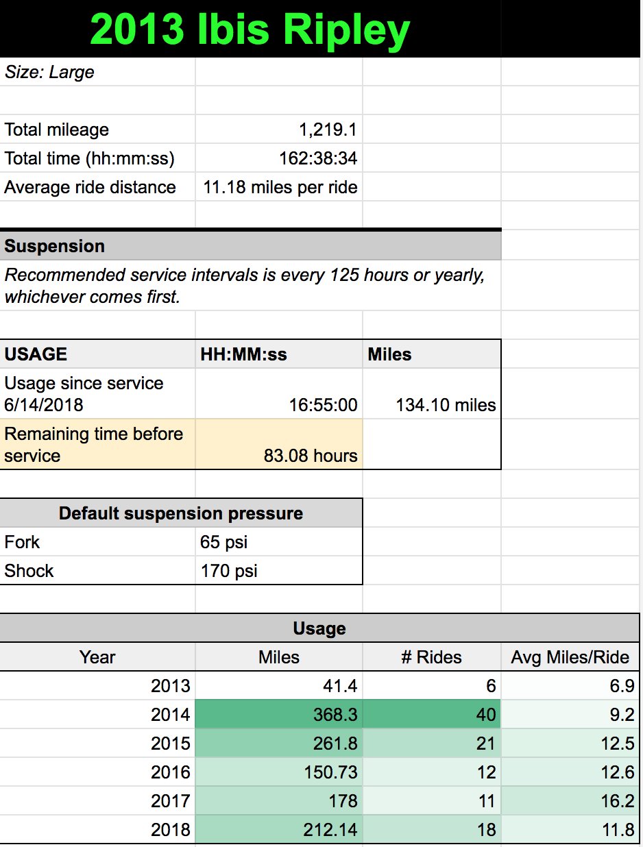Select the "2013" cell in Year column
This screenshot has height=847, width=643.
pyautogui.click(x=97, y=686)
